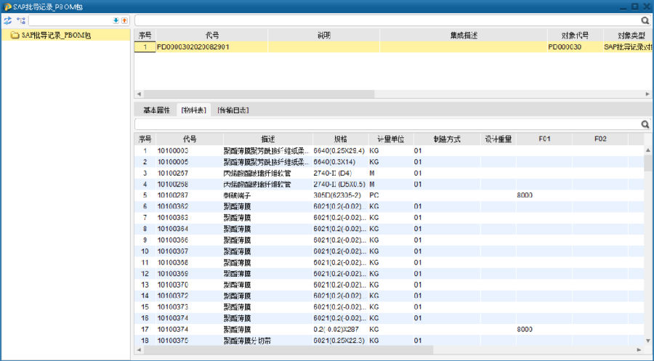Select record PD0000302020082901 in top table
The width and height of the screenshot is (654, 361).
point(193,47)
